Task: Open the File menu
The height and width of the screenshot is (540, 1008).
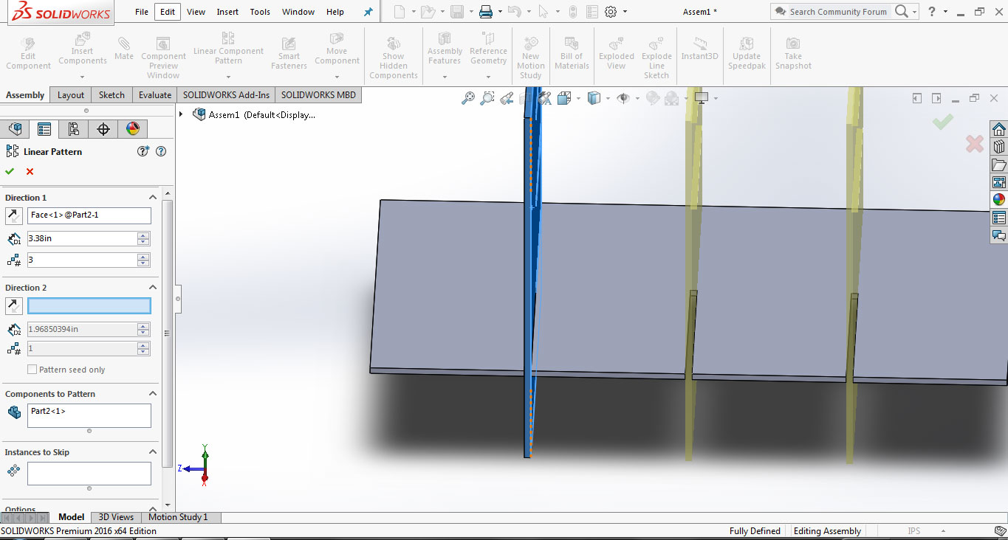Action: tap(142, 12)
